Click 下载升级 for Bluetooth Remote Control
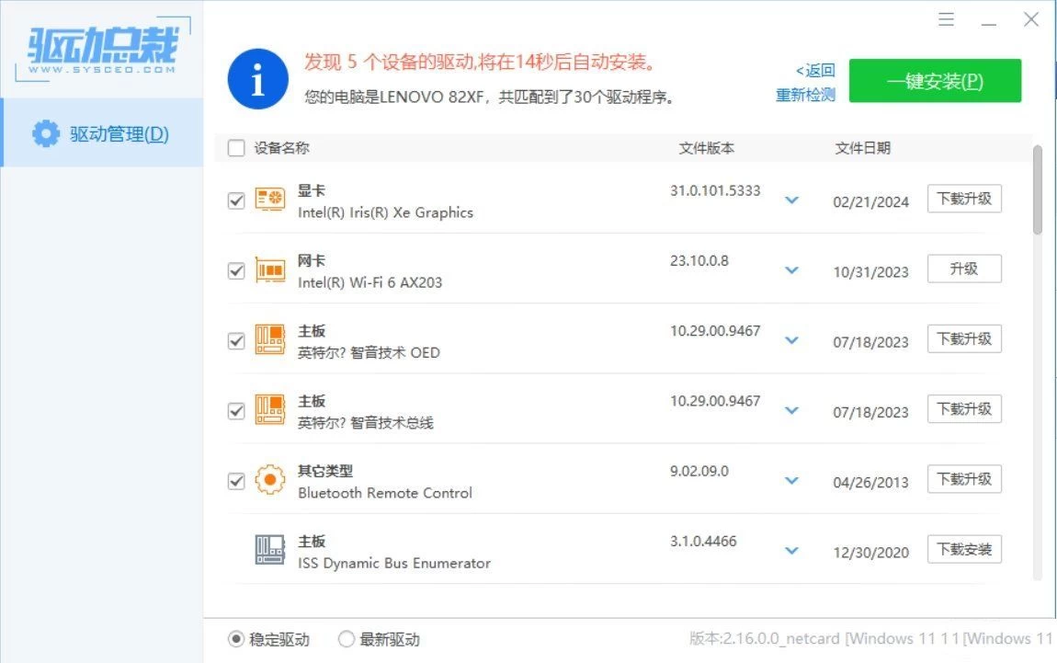This screenshot has width=1057, height=663. pos(964,479)
